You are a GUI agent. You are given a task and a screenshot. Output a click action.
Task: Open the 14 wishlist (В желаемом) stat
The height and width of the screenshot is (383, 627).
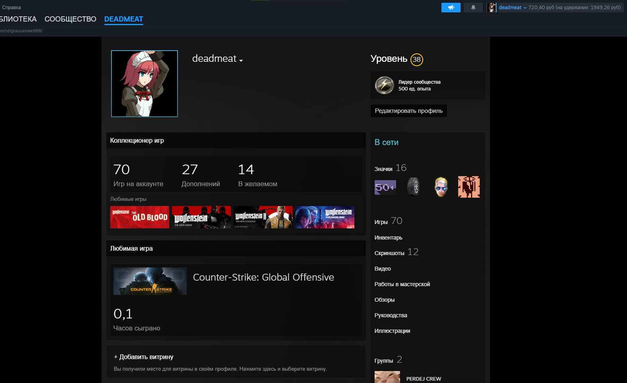pyautogui.click(x=258, y=175)
